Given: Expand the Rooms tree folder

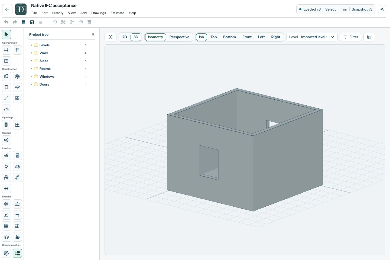Looking at the screenshot, I should [x=31, y=69].
